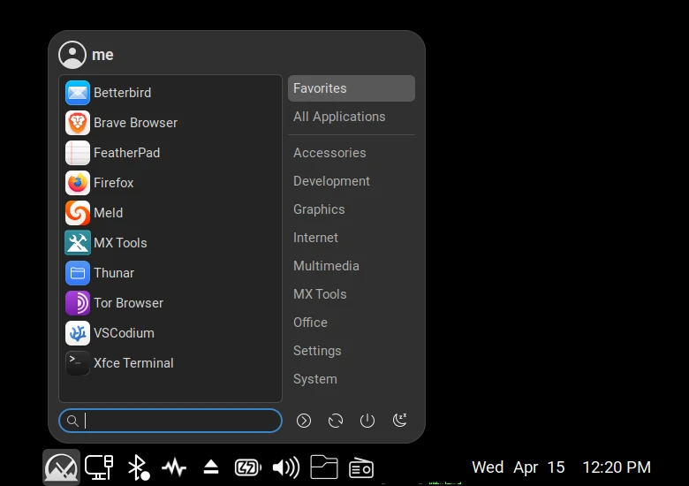Open the folder icon in the panel

[324, 467]
